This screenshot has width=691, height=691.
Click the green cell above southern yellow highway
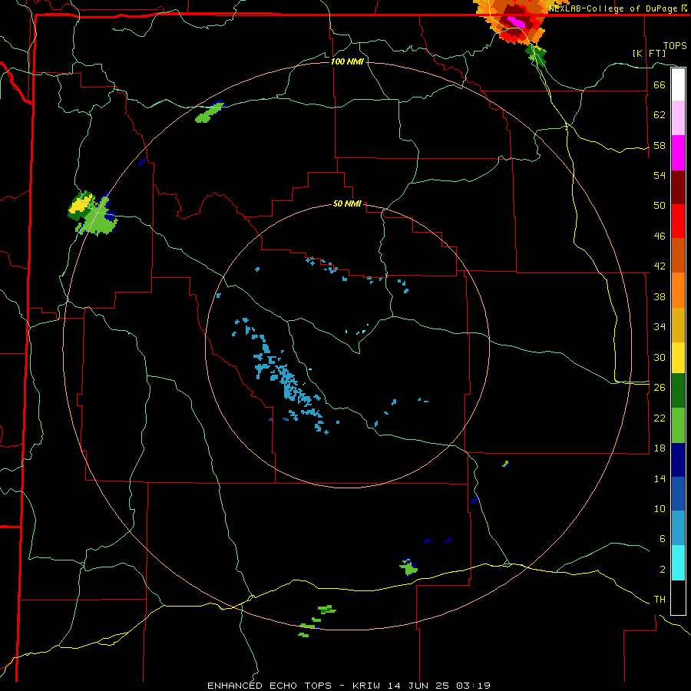[x=408, y=567]
